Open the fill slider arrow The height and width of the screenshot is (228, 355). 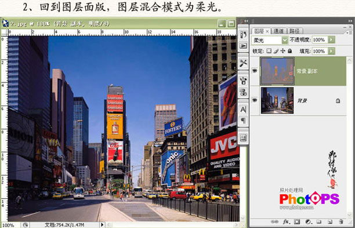pyautogui.click(x=331, y=51)
